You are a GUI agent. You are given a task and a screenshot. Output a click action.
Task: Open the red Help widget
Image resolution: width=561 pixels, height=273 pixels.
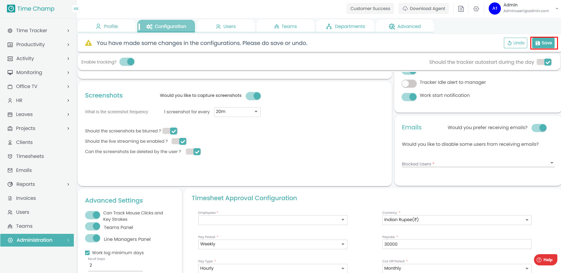point(545,260)
